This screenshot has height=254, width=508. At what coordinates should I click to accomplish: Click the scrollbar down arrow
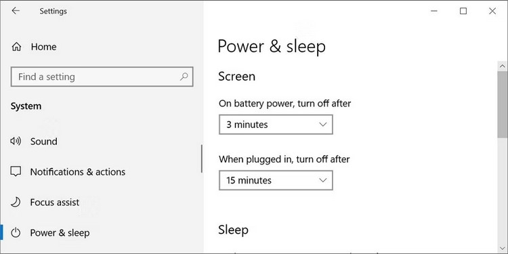click(x=503, y=249)
